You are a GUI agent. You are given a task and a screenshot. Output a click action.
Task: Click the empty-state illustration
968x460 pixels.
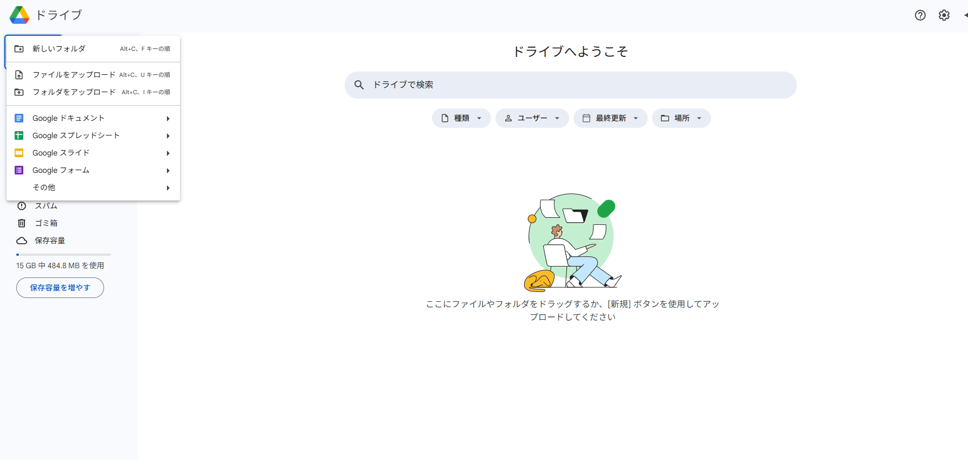(573, 242)
